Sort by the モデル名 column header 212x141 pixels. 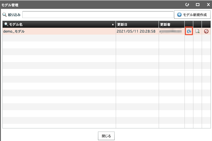pos(59,24)
